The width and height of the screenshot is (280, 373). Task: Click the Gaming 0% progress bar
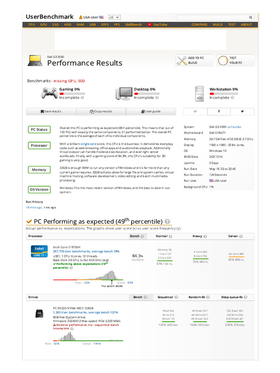click(x=73, y=94)
